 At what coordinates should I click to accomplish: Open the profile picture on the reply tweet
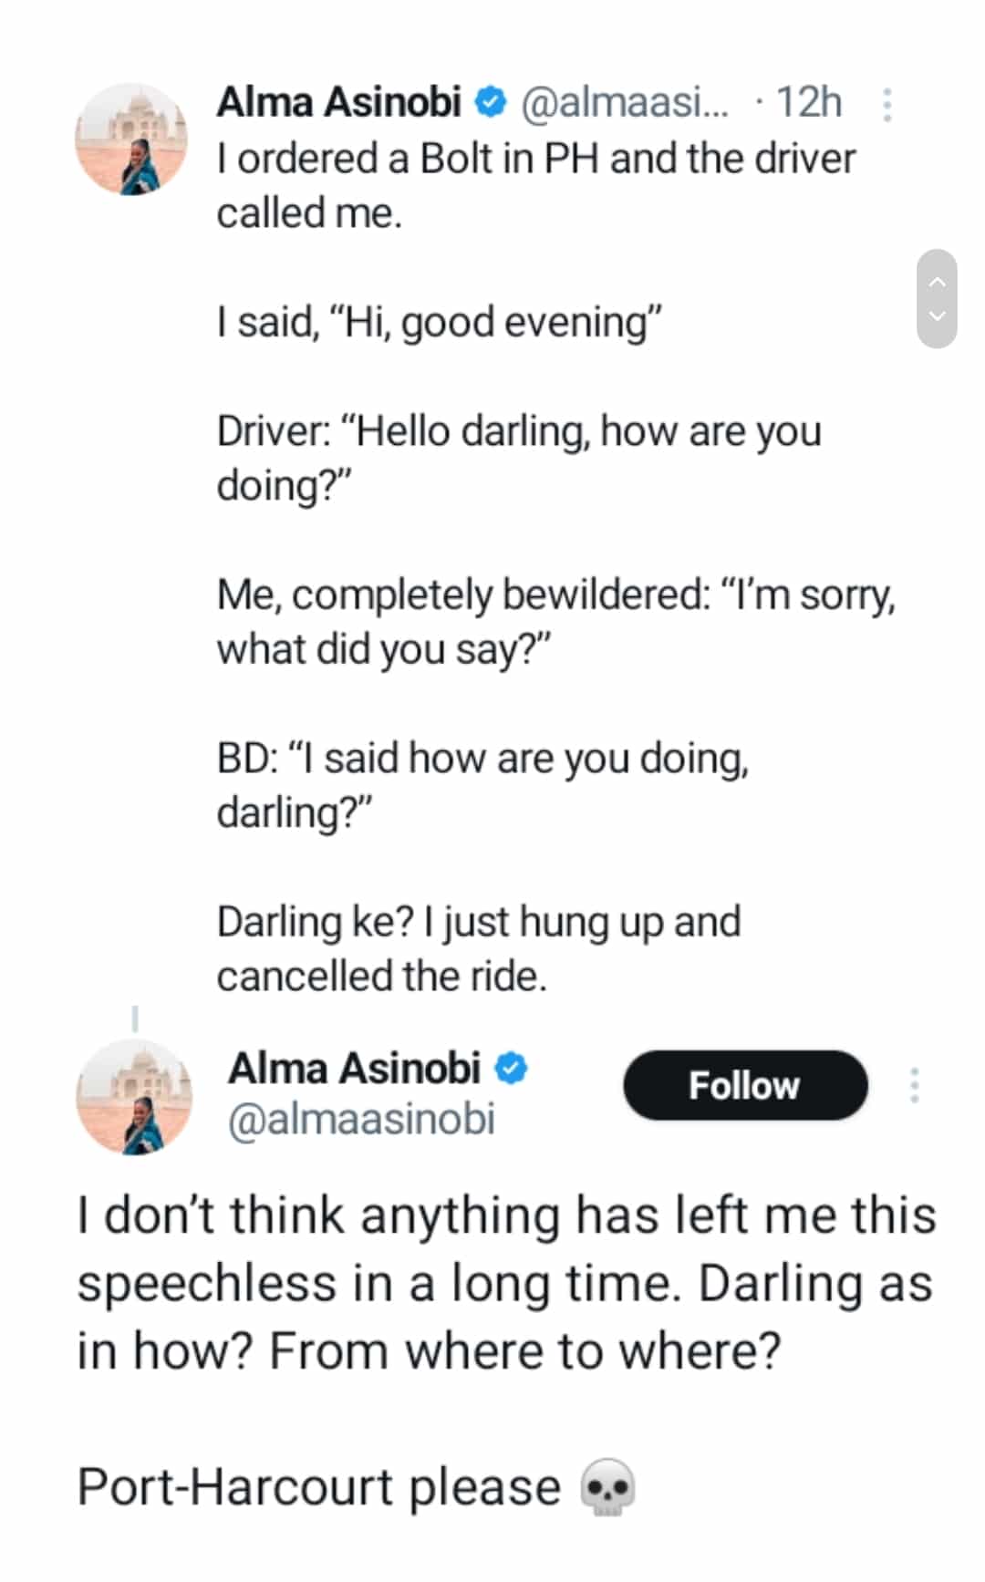tap(134, 1096)
